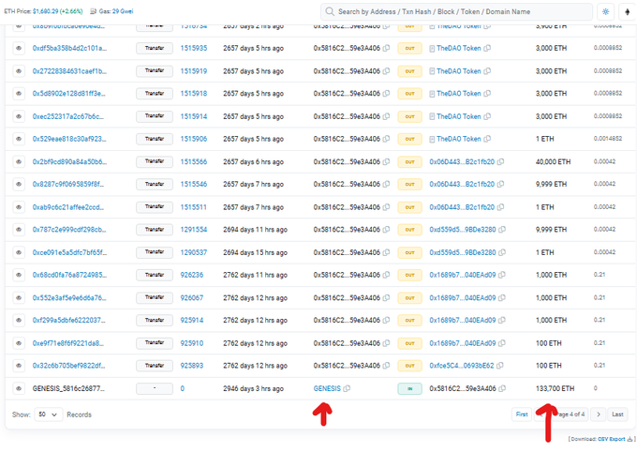Screen dimensions: 637x452
Task: Copy 0x06D443...B2c1fb20 address in 40,000 ETH row
Action: click(x=500, y=161)
